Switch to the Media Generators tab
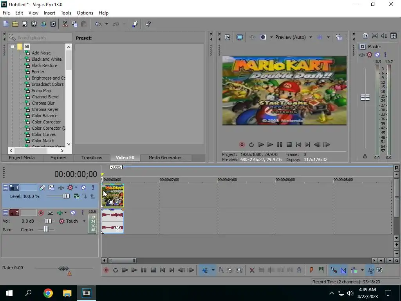This screenshot has width=401, height=301. pyautogui.click(x=166, y=158)
